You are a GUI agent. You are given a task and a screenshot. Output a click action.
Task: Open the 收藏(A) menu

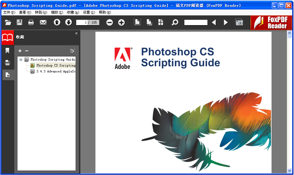tap(73, 12)
